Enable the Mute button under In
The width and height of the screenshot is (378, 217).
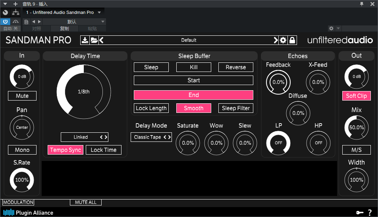coord(22,96)
